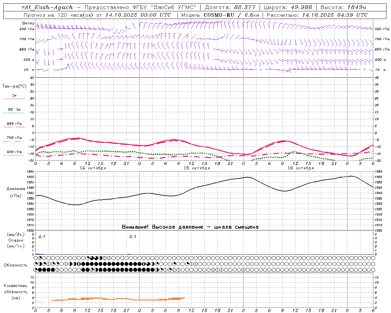391x313 pixels.
Task: Click the 10 м wind level label on left
Action: [x=29, y=70]
